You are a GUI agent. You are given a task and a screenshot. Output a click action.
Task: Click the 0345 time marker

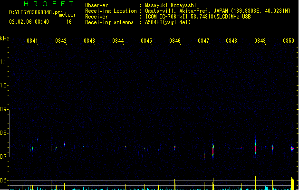click(x=146, y=41)
